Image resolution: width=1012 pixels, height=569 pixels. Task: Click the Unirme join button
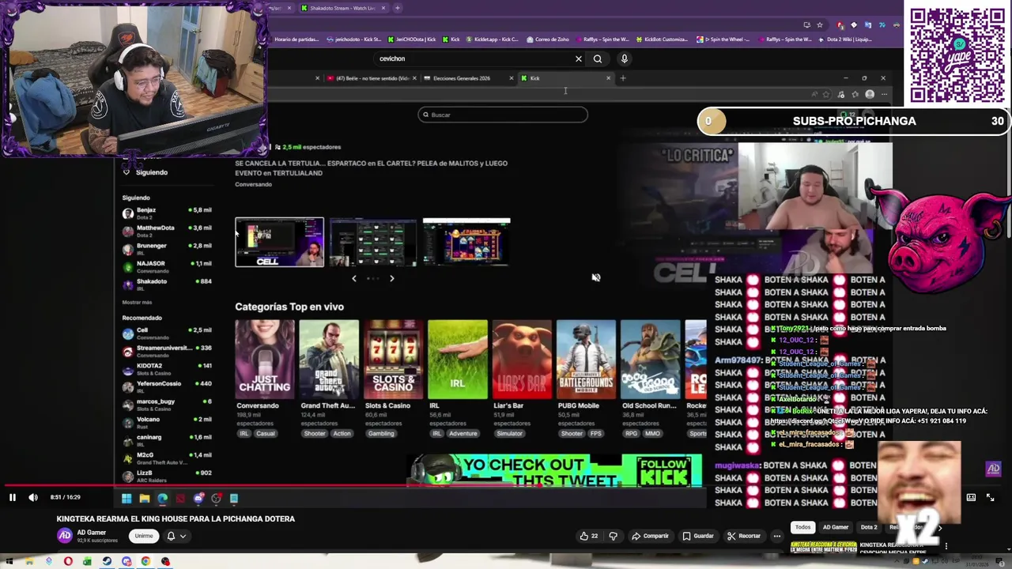click(x=143, y=536)
